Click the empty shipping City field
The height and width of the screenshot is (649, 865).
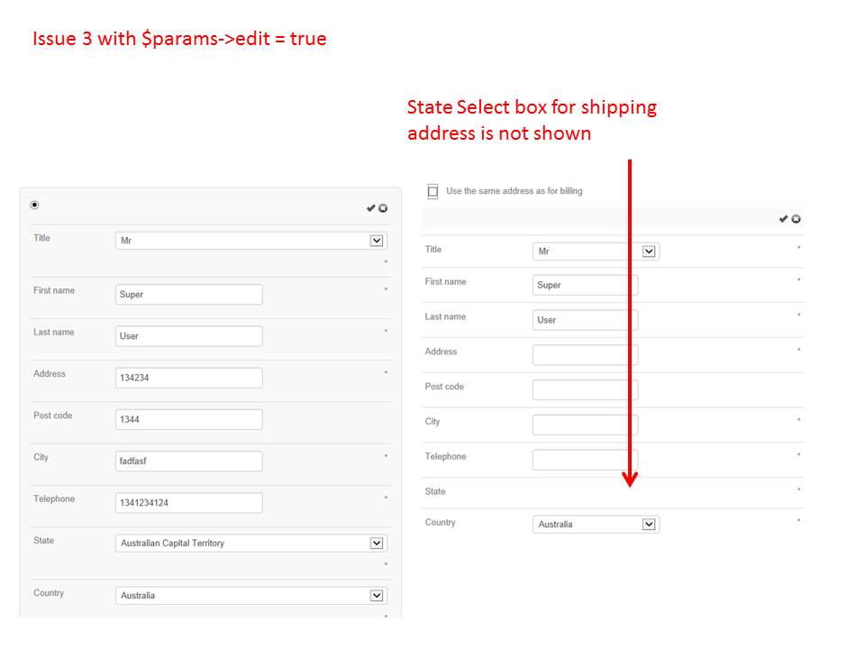coord(585,425)
